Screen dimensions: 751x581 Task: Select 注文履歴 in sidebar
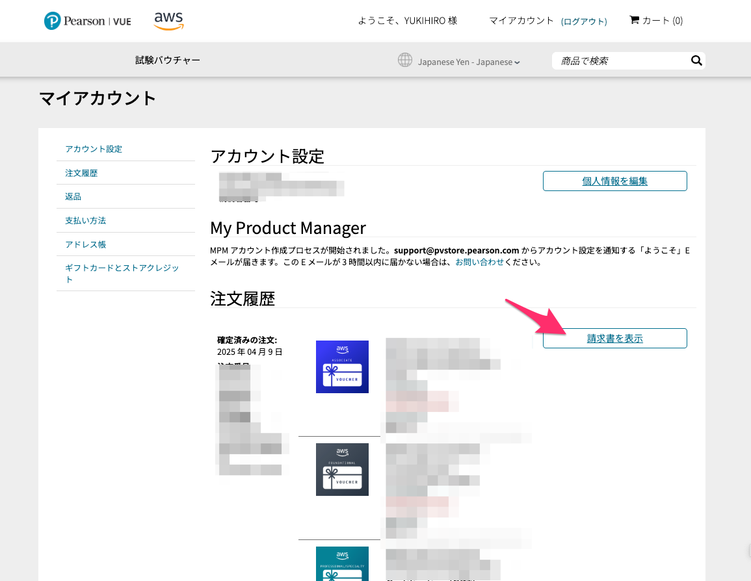click(81, 173)
